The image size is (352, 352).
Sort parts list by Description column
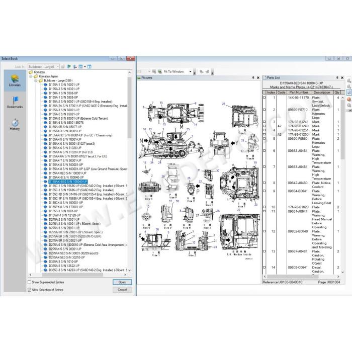[322, 92]
